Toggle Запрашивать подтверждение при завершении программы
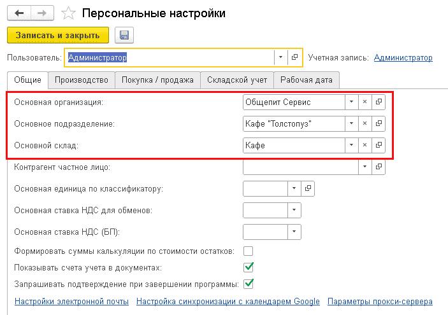This screenshot has height=315, width=448. click(x=249, y=283)
